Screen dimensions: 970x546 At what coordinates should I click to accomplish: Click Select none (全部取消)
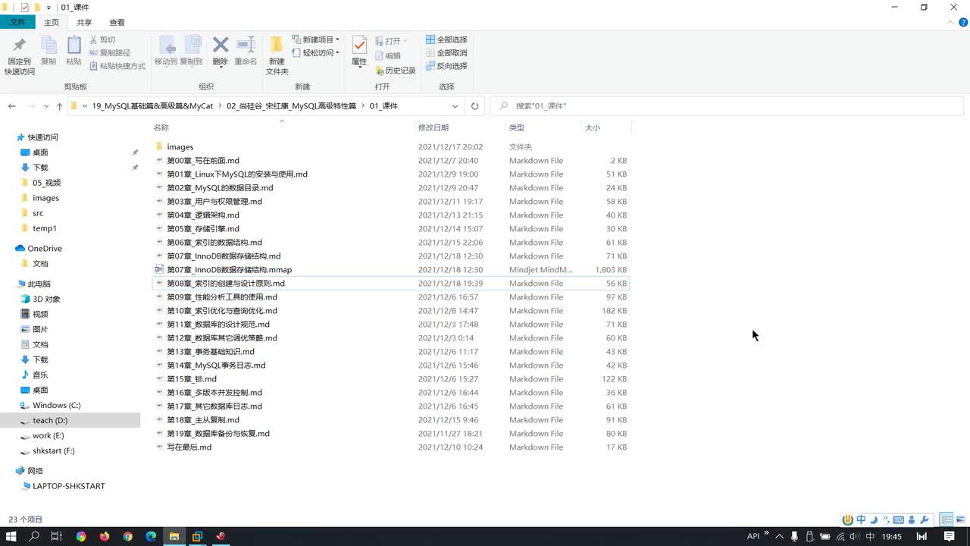(446, 52)
